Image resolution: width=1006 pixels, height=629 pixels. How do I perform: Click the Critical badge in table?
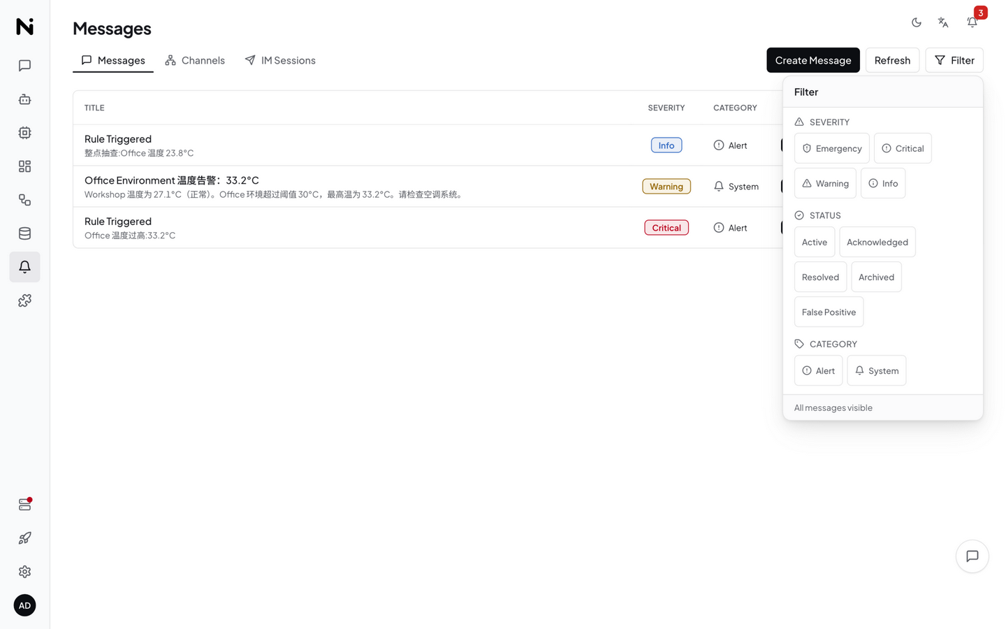tap(666, 228)
